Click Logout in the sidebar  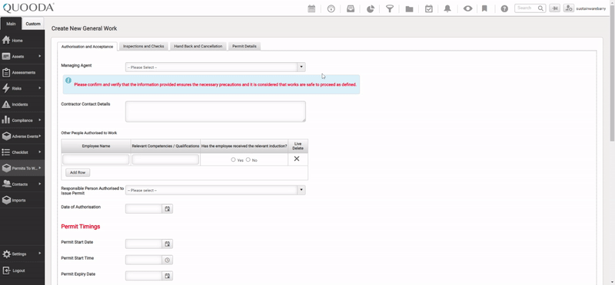(x=22, y=270)
